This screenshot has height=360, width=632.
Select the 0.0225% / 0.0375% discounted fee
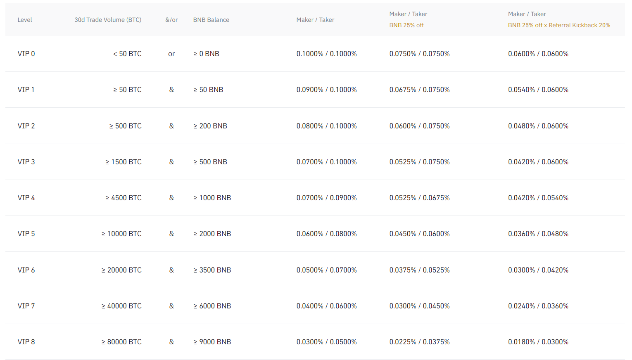click(x=419, y=342)
